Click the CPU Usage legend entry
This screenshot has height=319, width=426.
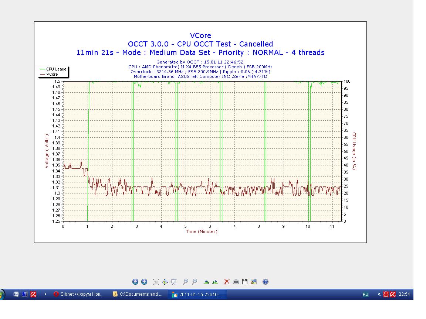tap(53, 69)
